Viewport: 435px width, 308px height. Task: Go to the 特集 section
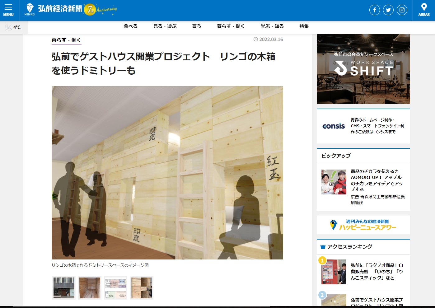(x=304, y=26)
